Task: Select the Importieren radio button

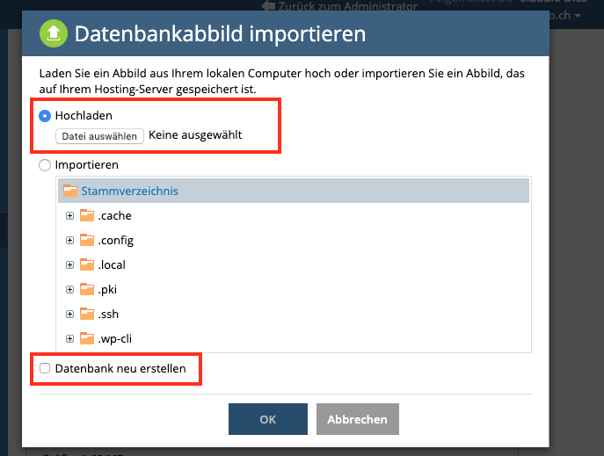Action: [x=46, y=165]
